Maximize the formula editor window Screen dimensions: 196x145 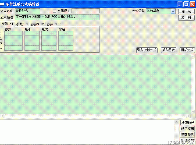(x=186, y=4)
